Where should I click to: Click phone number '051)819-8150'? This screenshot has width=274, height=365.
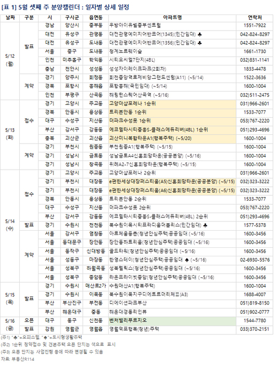(255, 303)
